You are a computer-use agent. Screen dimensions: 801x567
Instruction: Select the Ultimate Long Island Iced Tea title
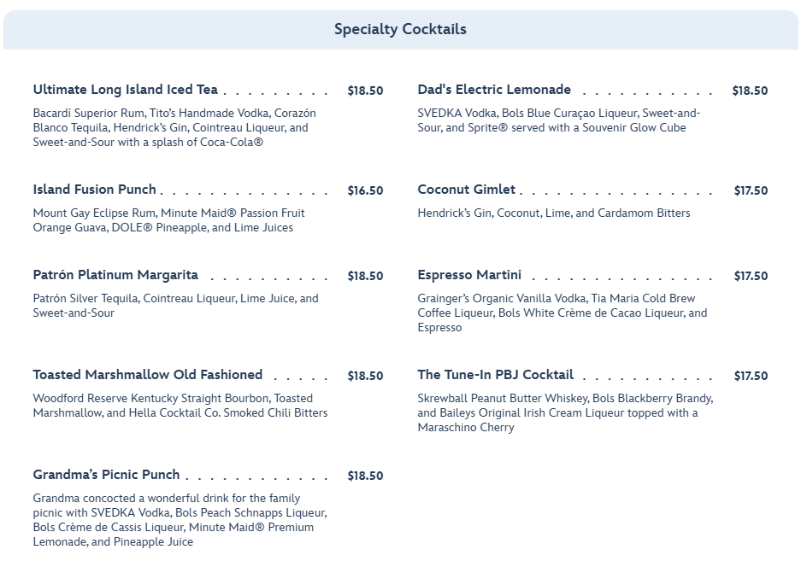pyautogui.click(x=126, y=90)
